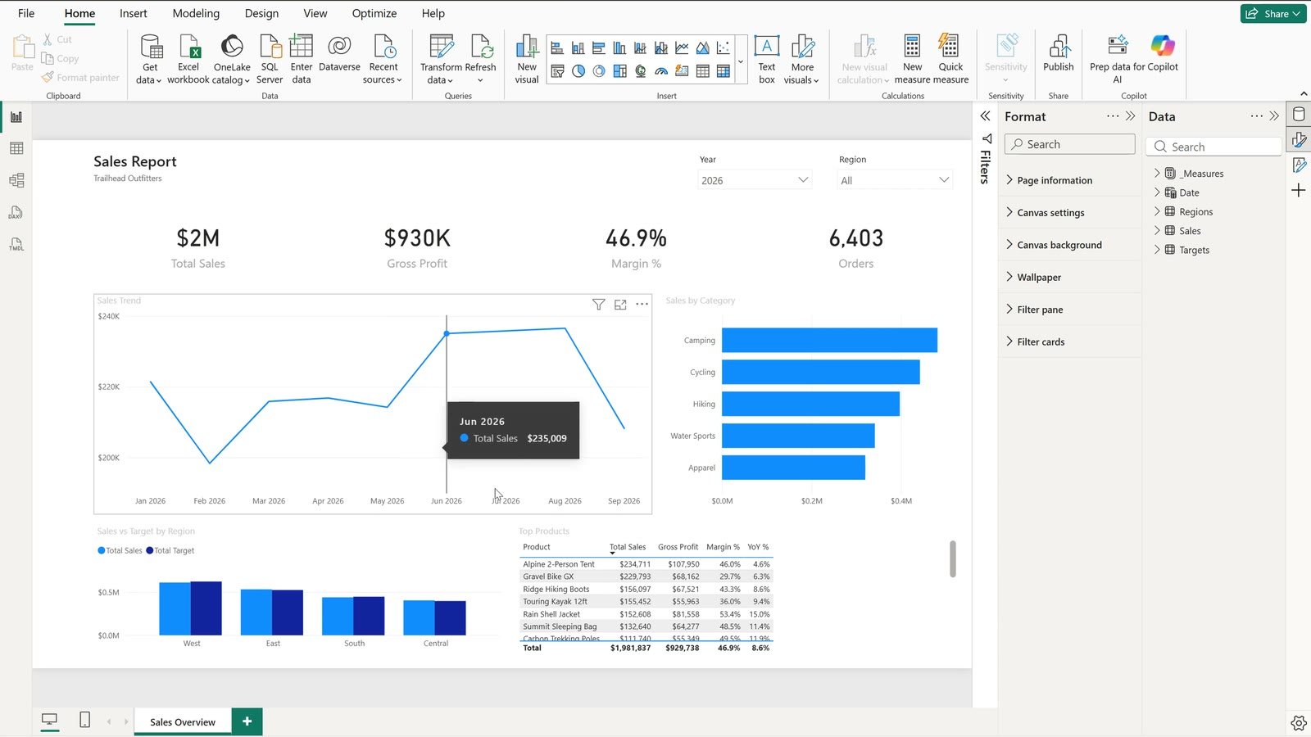Add a new report page

(x=247, y=721)
